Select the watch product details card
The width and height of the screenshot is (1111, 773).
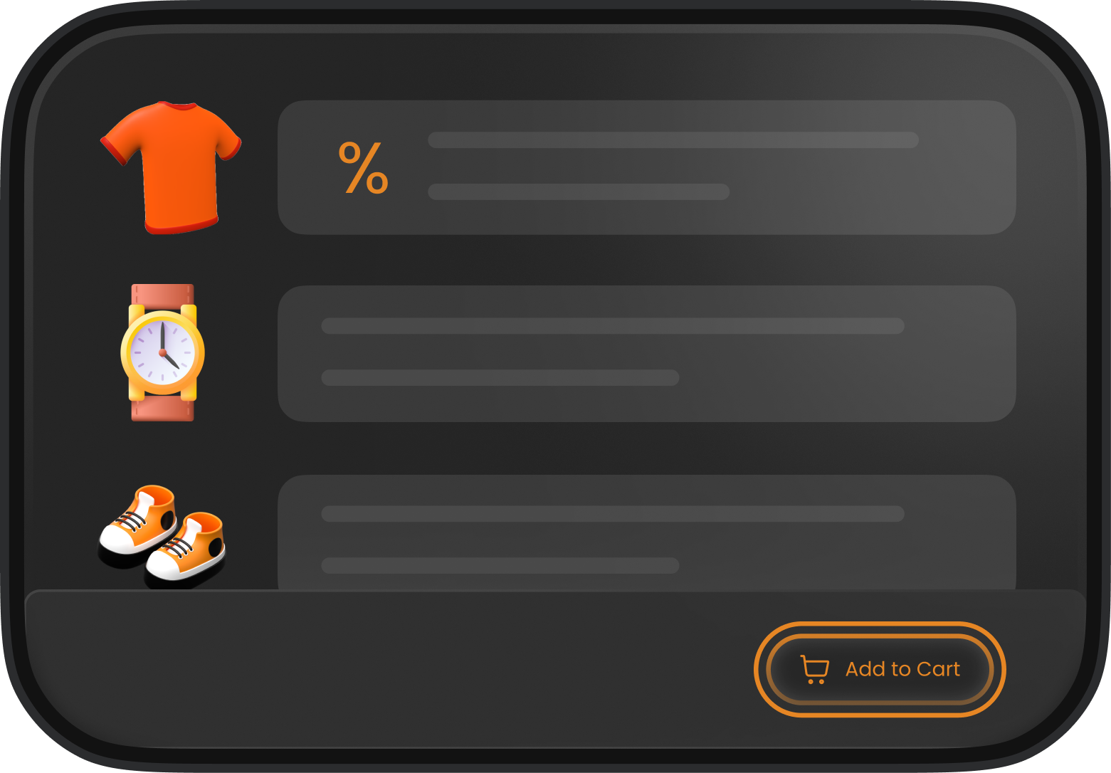pos(646,354)
